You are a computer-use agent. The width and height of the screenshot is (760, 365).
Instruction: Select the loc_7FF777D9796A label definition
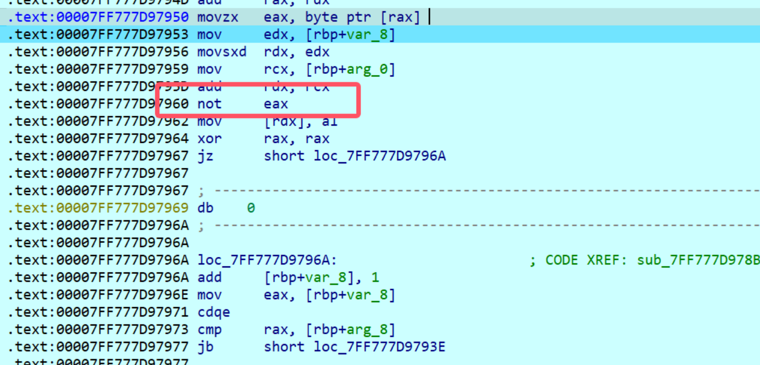tap(265, 260)
